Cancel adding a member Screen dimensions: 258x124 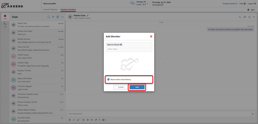pos(121,87)
